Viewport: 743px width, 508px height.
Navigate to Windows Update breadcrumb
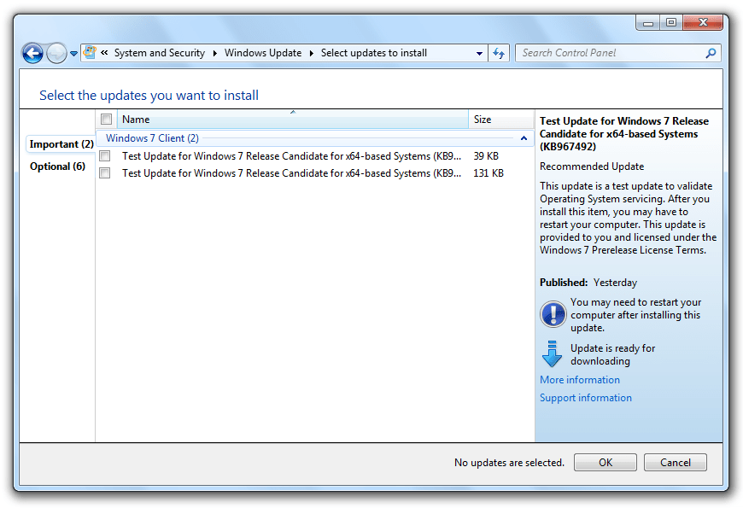263,53
